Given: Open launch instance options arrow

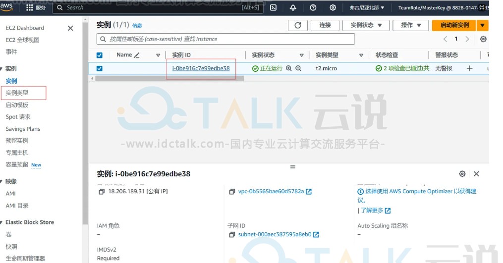Looking at the screenshot, I should point(483,25).
